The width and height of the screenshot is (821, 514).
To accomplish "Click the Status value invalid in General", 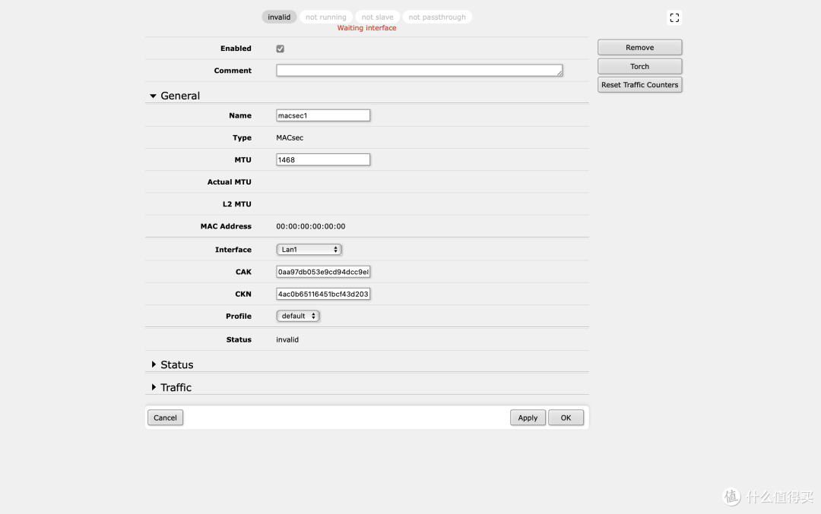I will (x=287, y=340).
